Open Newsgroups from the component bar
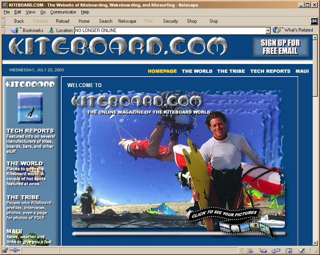This screenshot has width=320, height=255. [276, 250]
